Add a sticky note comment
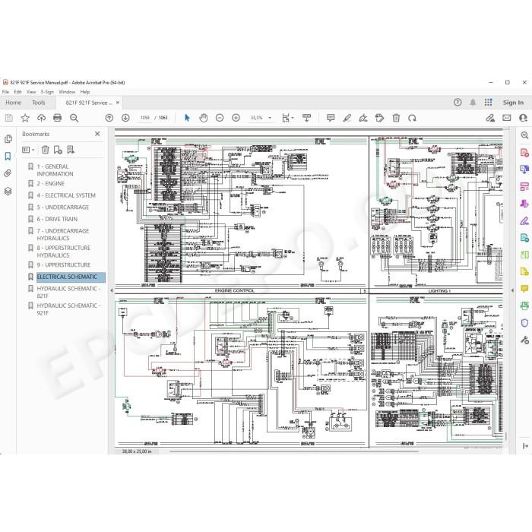 coord(331,118)
